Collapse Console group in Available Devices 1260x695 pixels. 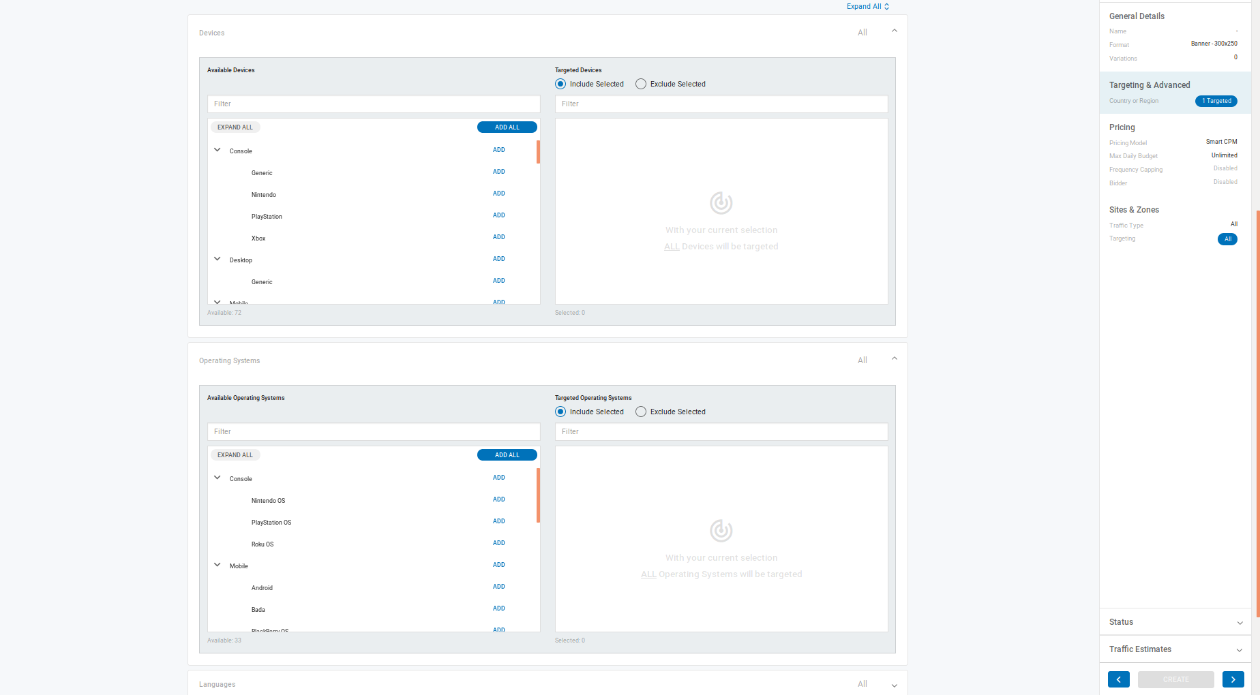[217, 151]
